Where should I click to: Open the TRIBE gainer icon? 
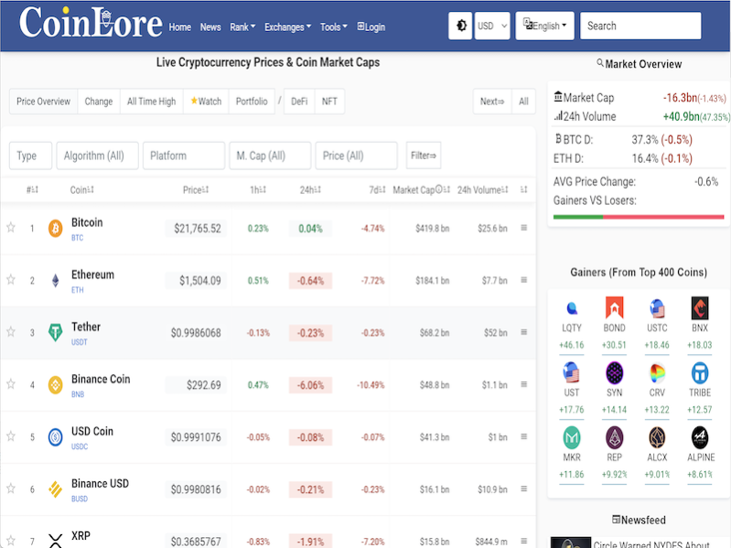(x=700, y=372)
